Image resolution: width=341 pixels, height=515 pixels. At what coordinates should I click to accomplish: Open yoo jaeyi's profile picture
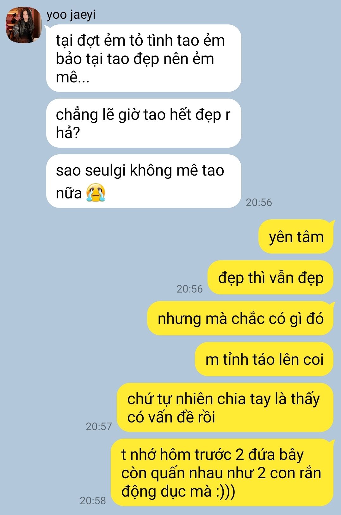point(24,25)
